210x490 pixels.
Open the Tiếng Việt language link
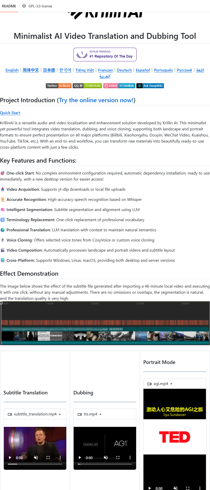tap(85, 70)
